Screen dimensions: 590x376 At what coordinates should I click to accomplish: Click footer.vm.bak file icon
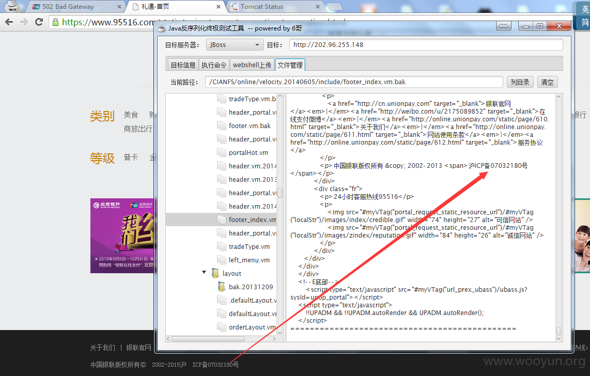222,126
